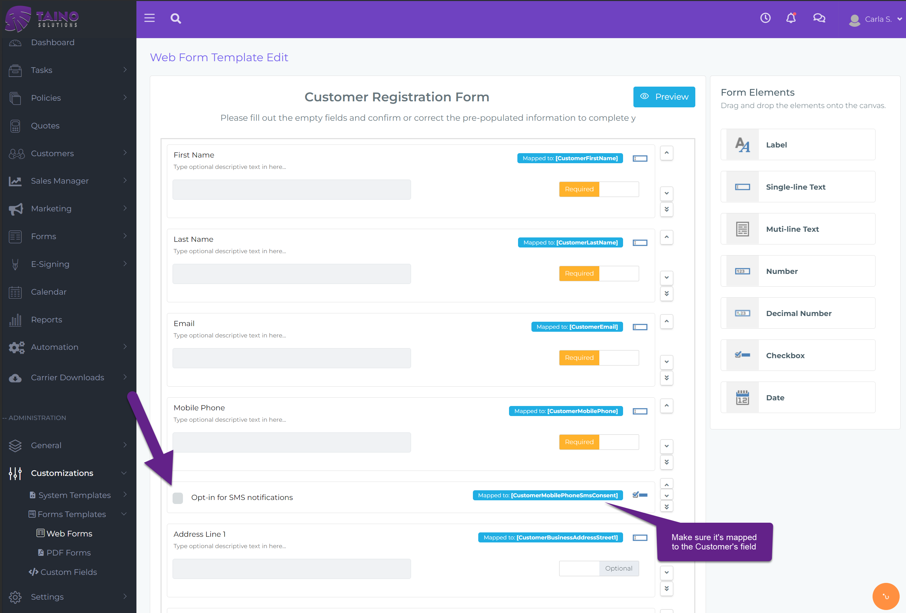Screen dimensions: 906x613
Task: Click the Decimal Number element icon
Action: pos(742,313)
